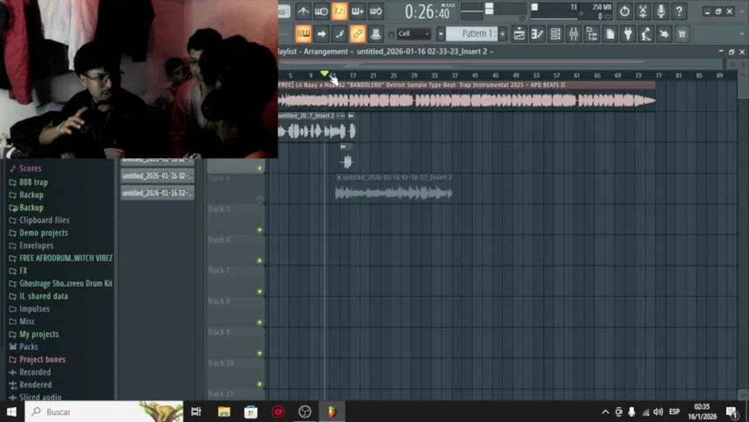Click the down-arrow icon beside tempo tapper
The image size is (749, 422).
click(663, 34)
